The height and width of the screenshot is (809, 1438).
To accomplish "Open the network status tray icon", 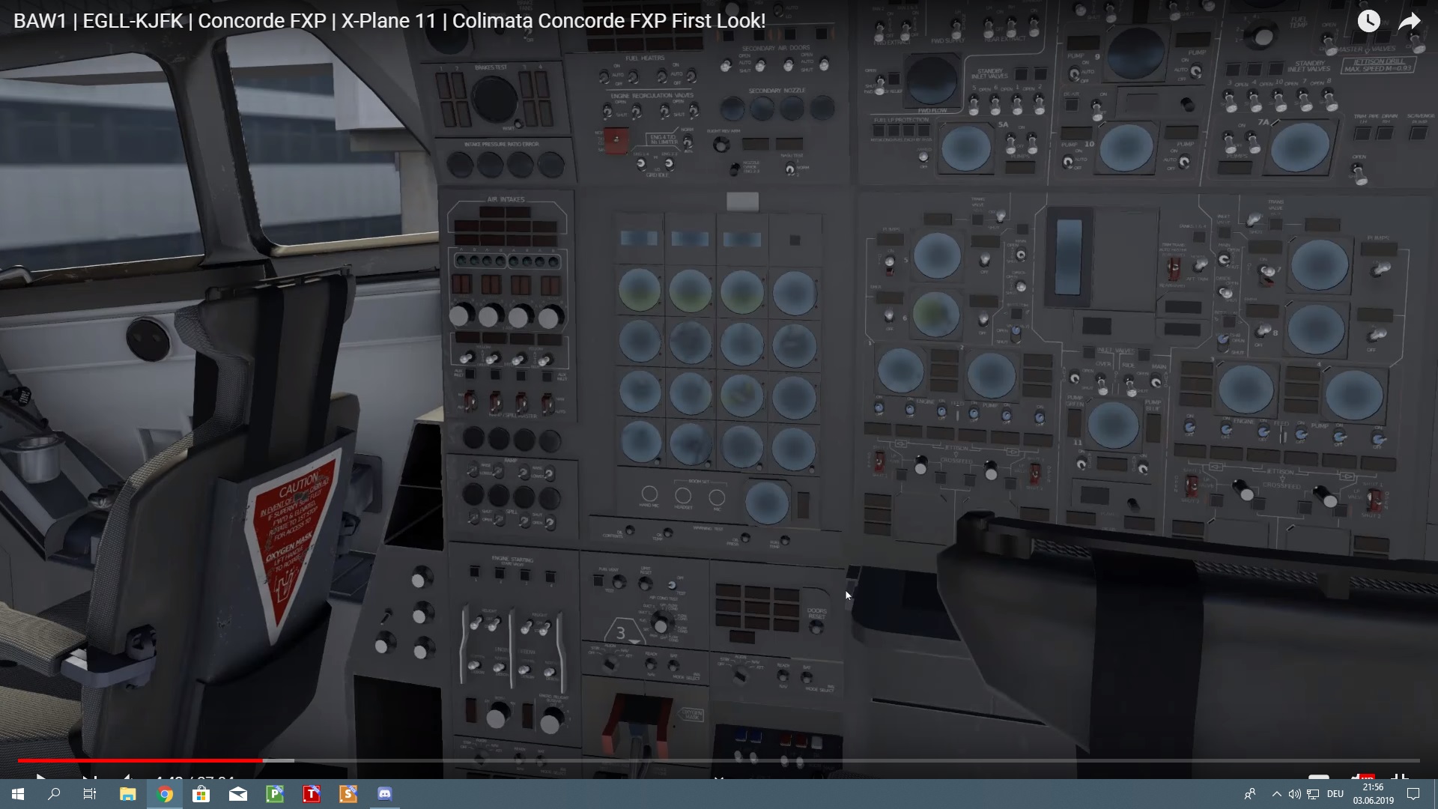I will (x=1313, y=794).
